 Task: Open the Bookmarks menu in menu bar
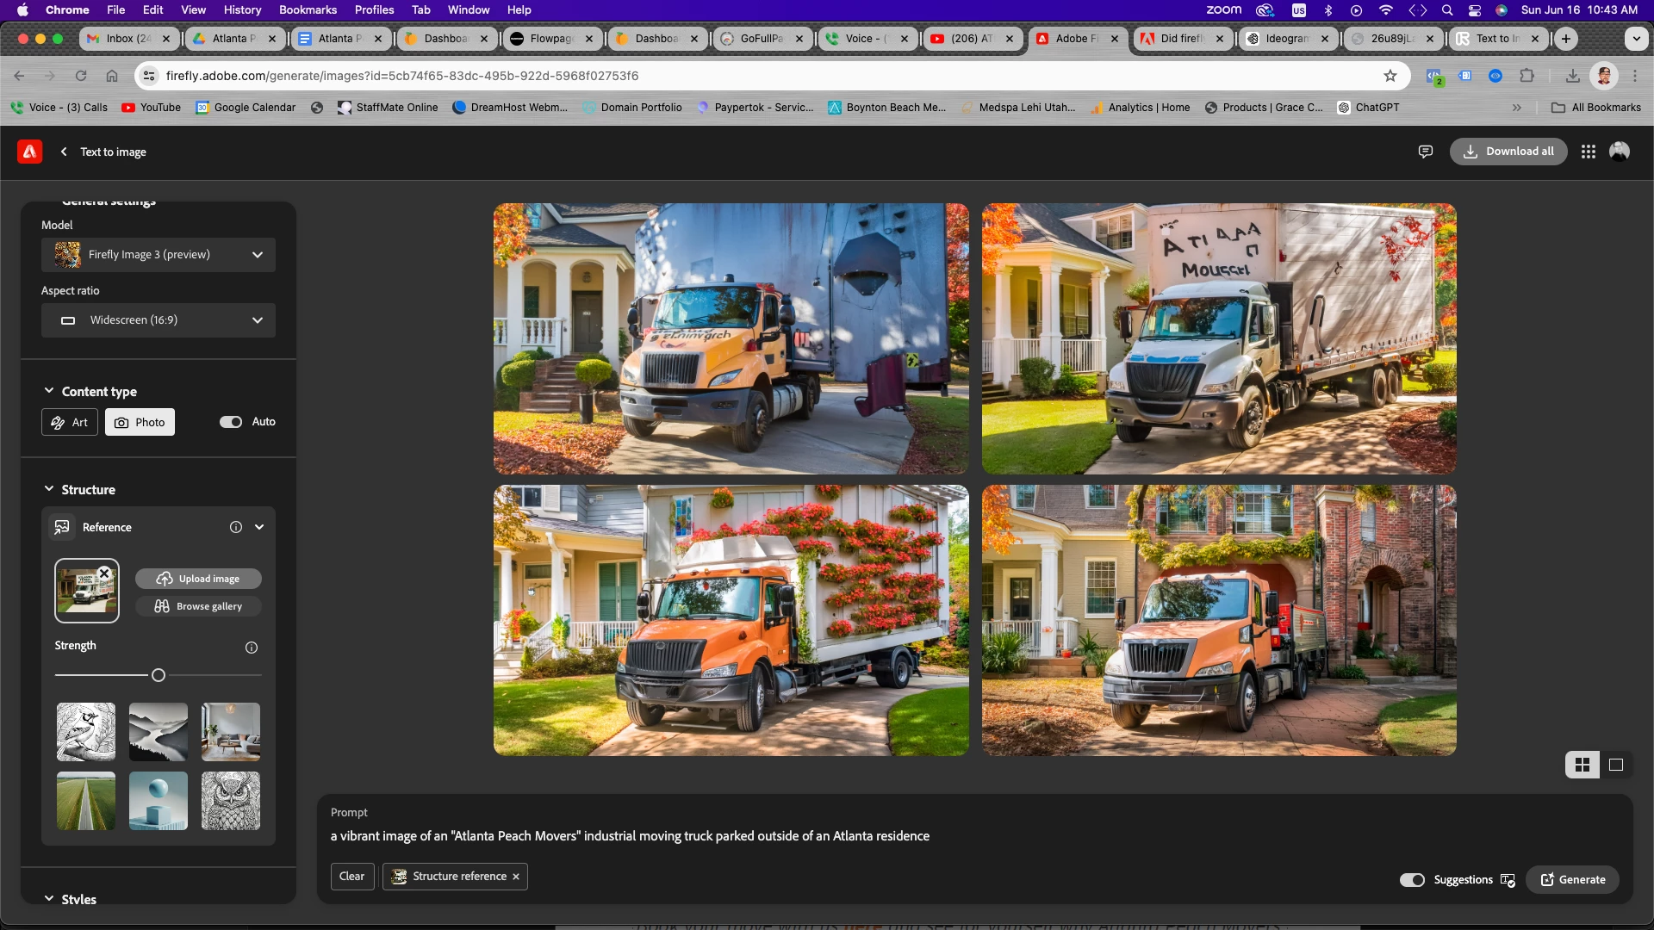point(308,9)
